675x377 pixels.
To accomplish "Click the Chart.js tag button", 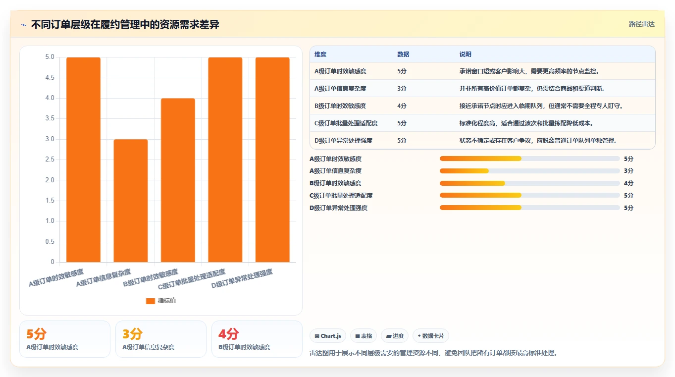I will [x=328, y=336].
